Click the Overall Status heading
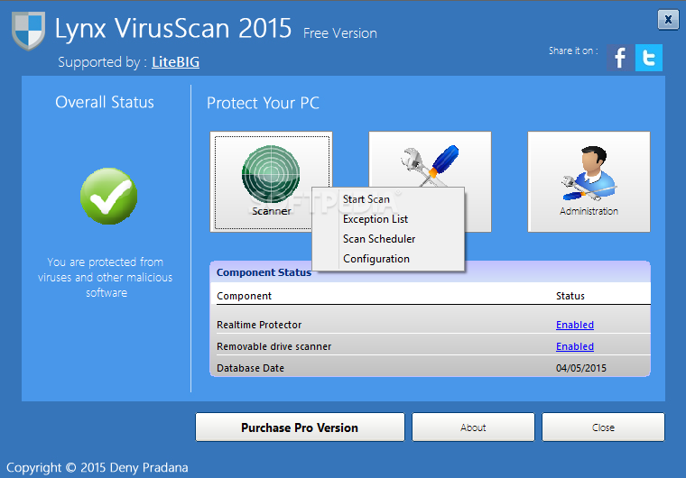Viewport: 686px width, 478px height. 105,102
